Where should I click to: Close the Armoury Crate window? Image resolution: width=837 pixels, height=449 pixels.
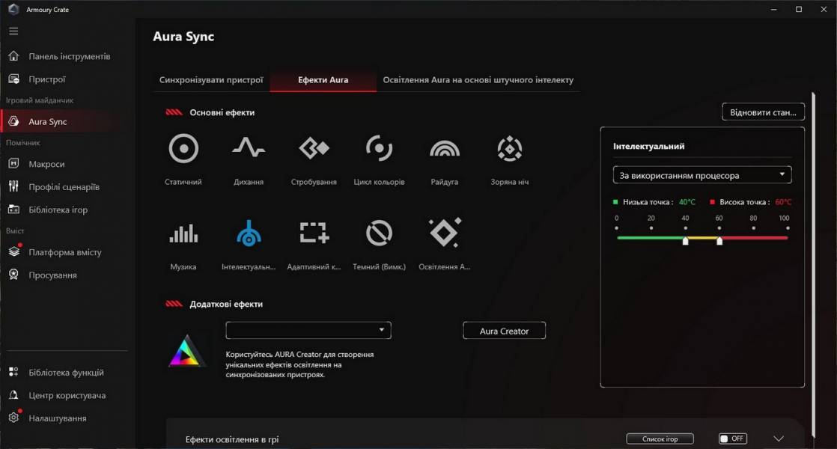824,9
